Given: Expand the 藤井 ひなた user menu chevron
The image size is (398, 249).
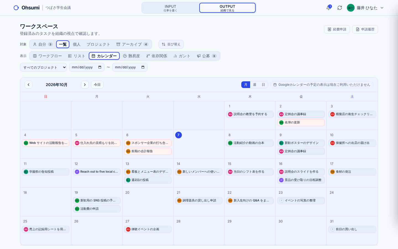Looking at the screenshot, I should pyautogui.click(x=382, y=8).
